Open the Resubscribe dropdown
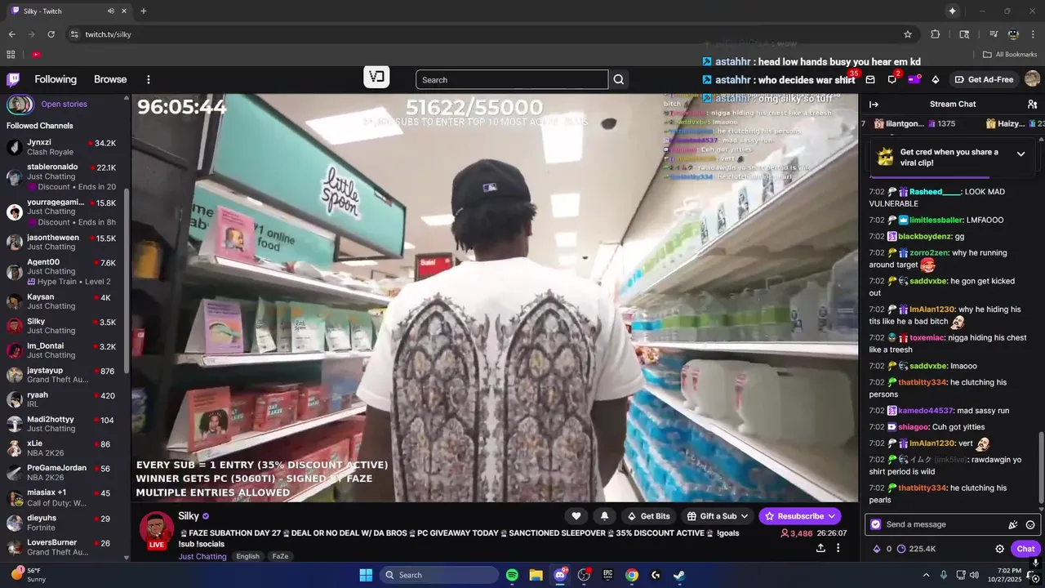This screenshot has height=588, width=1045. (800, 516)
